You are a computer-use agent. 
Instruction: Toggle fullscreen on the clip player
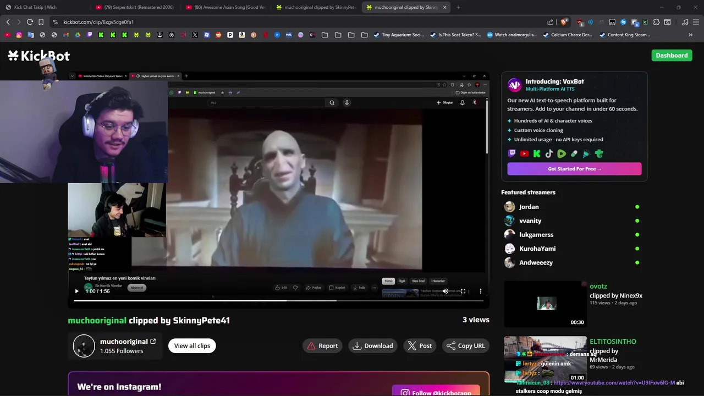tap(463, 291)
